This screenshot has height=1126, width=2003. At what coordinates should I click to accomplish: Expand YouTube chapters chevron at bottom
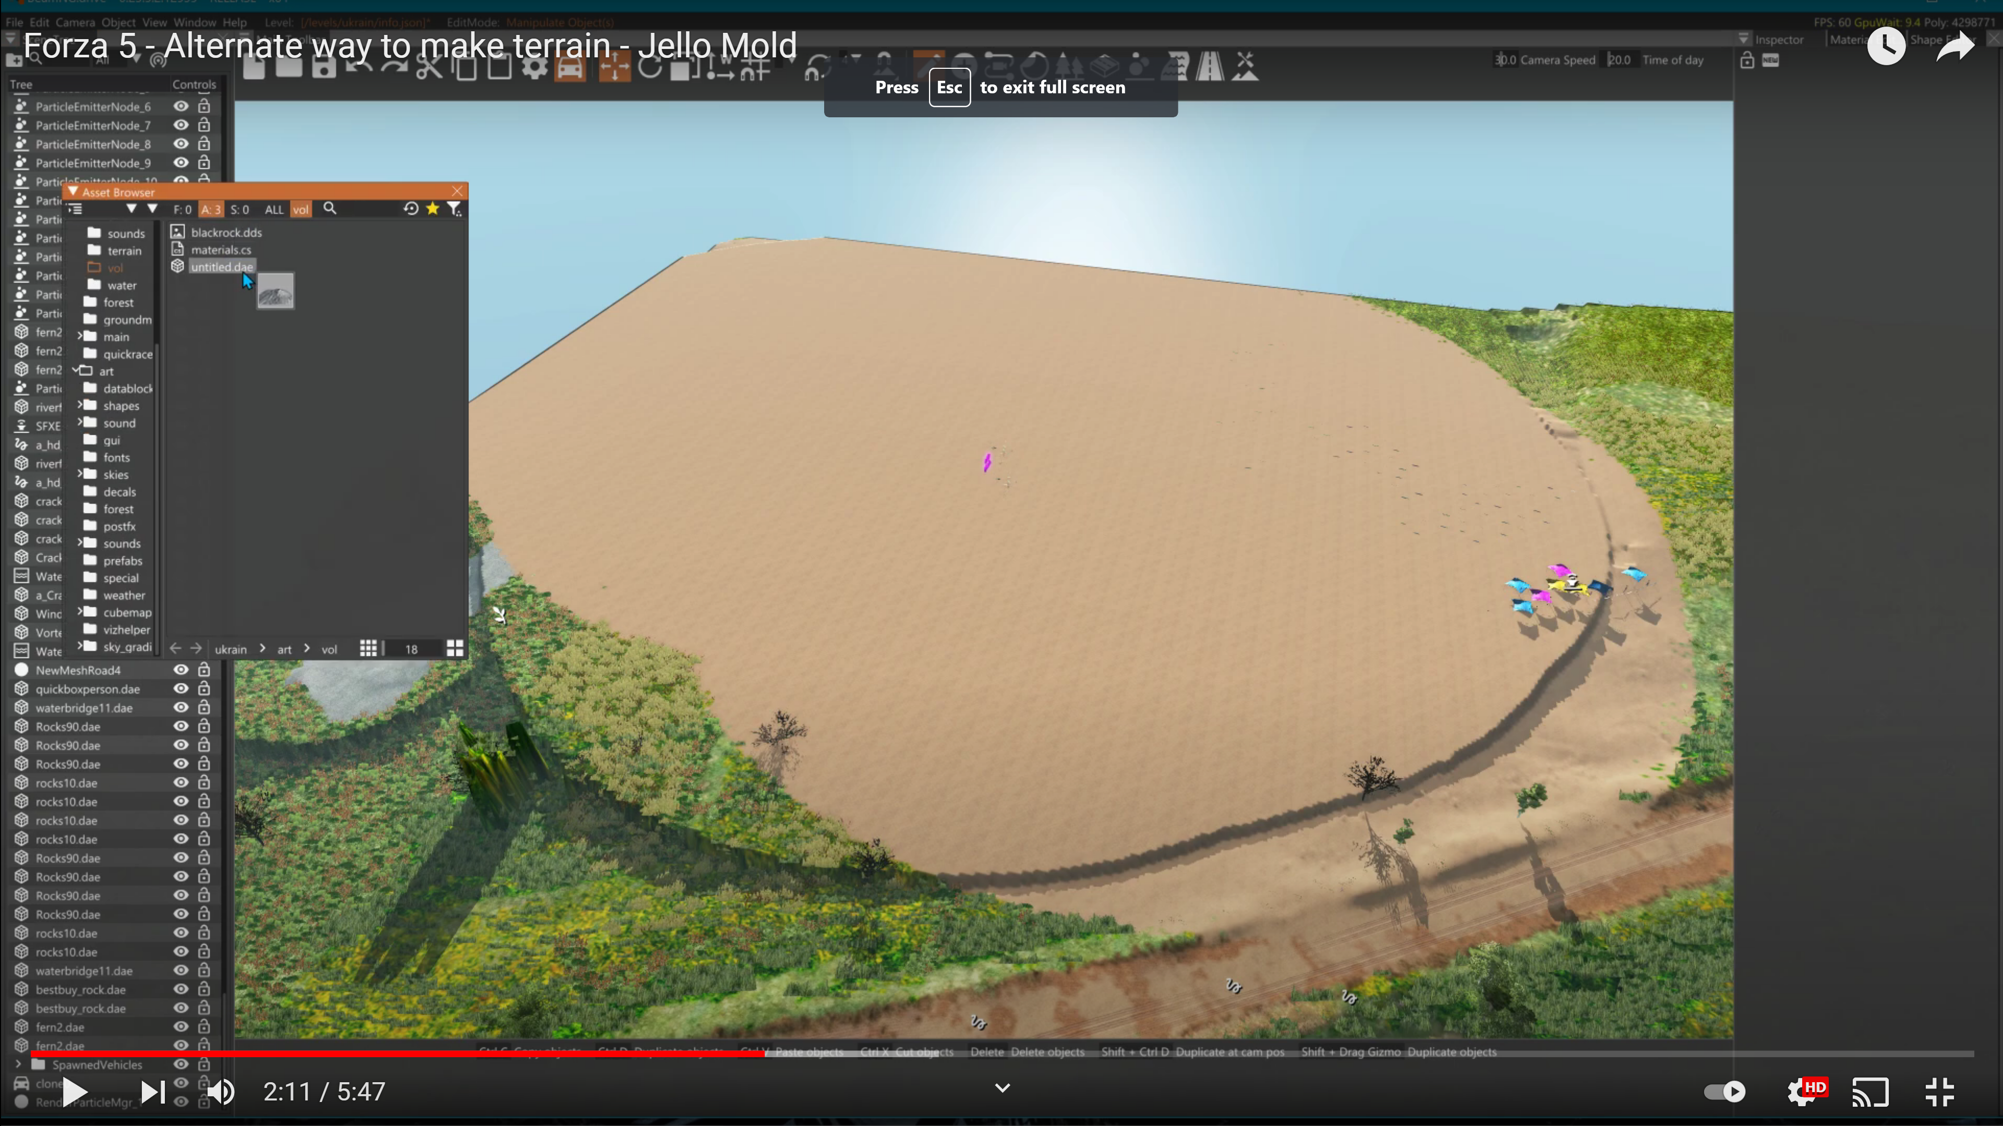[x=1002, y=1088]
